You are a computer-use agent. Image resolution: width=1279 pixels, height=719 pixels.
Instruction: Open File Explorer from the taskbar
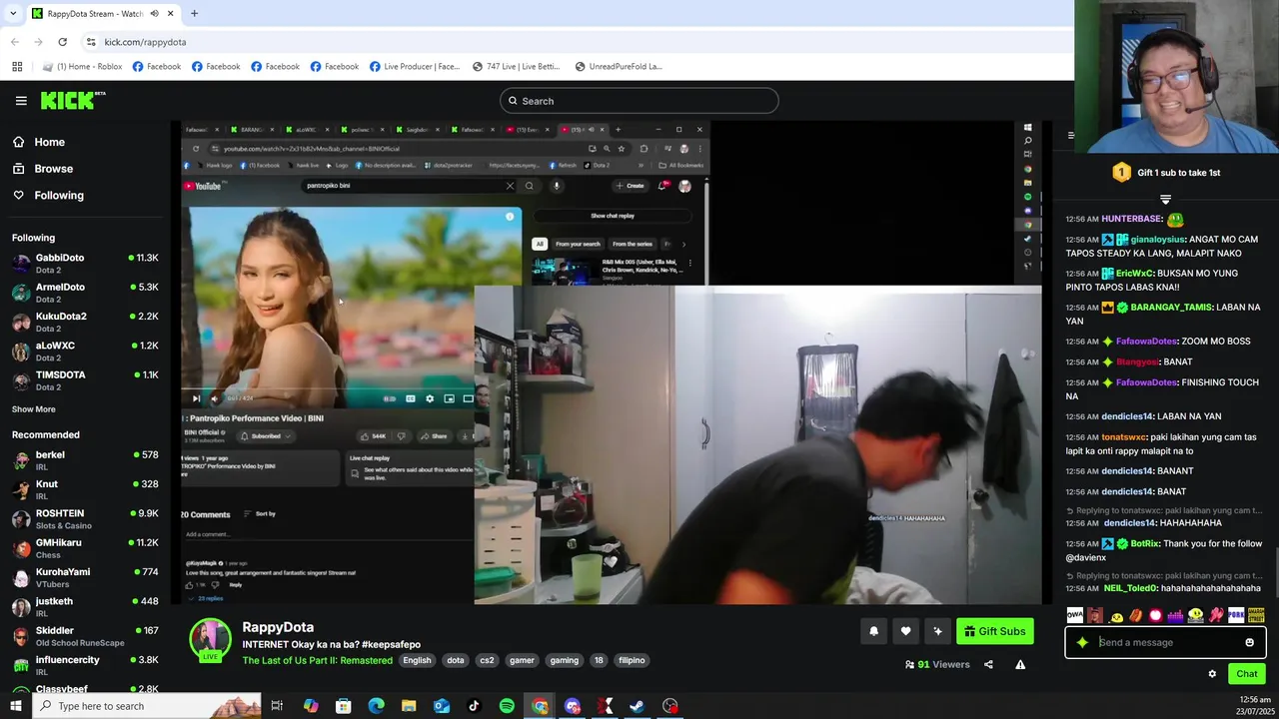click(x=409, y=706)
